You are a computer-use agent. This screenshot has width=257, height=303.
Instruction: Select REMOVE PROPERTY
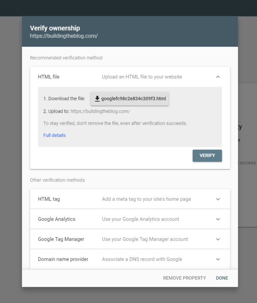click(x=184, y=278)
